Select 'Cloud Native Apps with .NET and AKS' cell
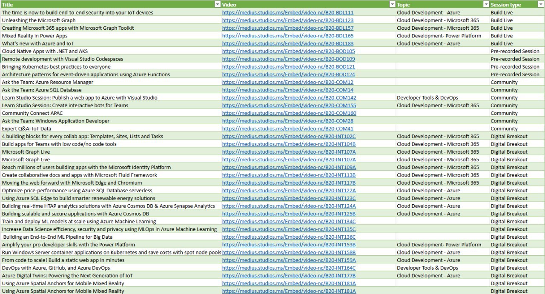This screenshot has height=294, width=545. point(111,51)
